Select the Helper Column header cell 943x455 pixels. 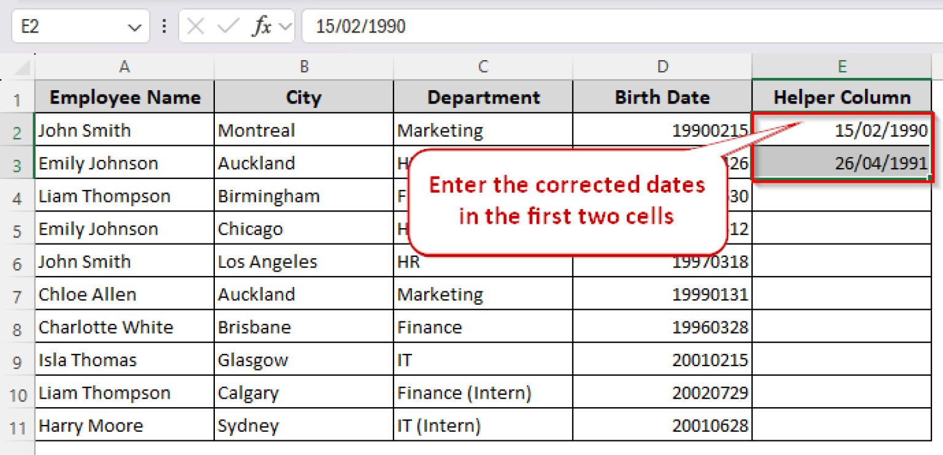[842, 97]
